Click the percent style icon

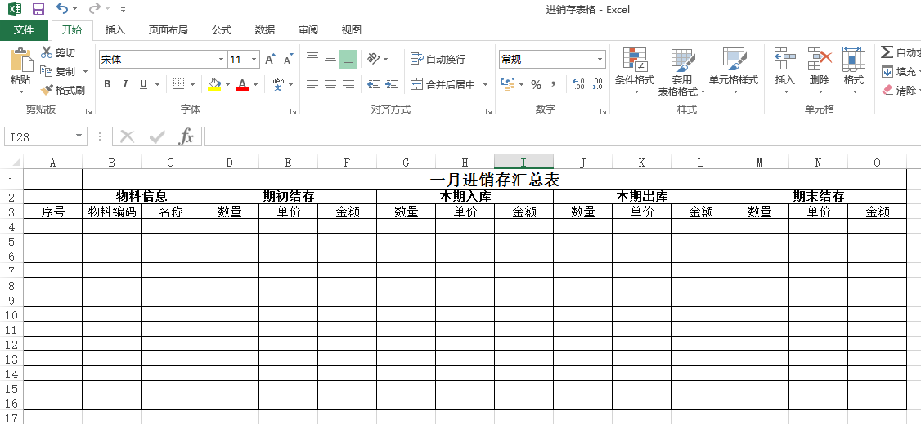[x=536, y=84]
